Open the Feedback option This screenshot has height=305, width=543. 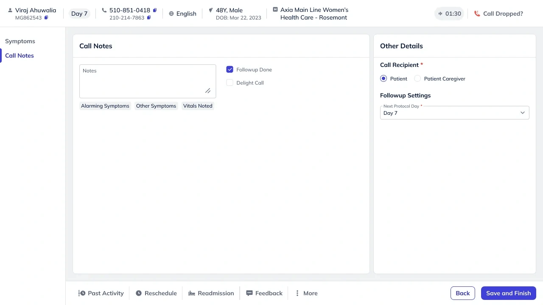point(264,293)
